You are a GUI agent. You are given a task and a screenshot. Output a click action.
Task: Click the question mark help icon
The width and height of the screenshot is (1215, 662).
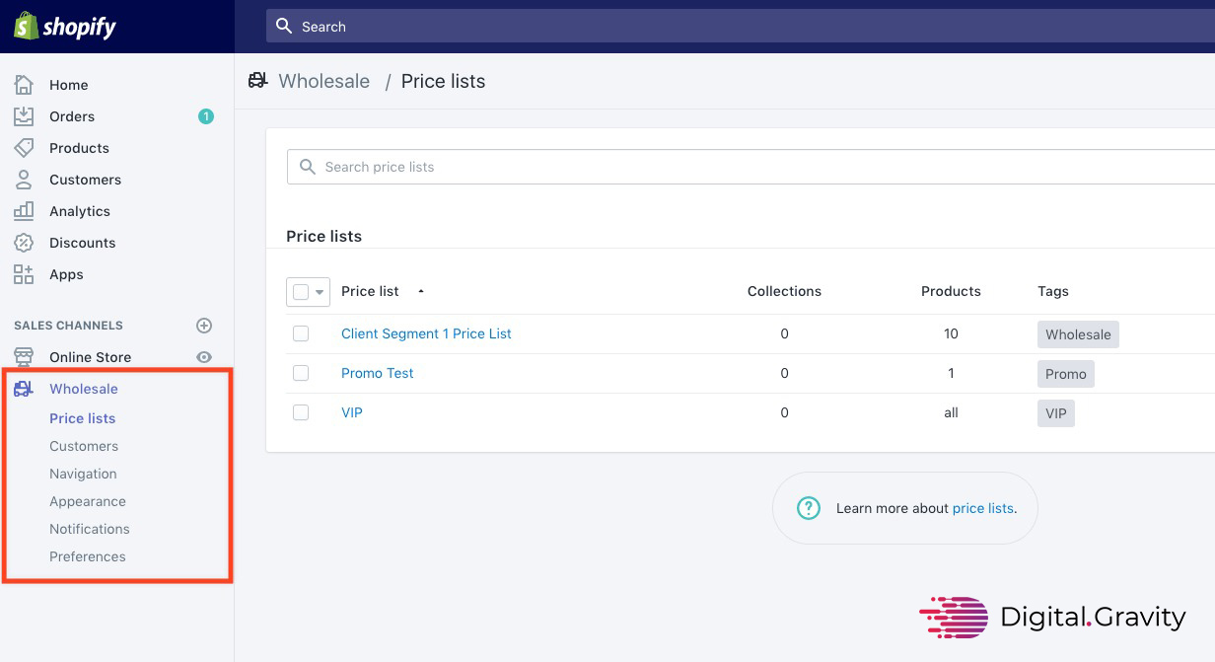pos(809,508)
